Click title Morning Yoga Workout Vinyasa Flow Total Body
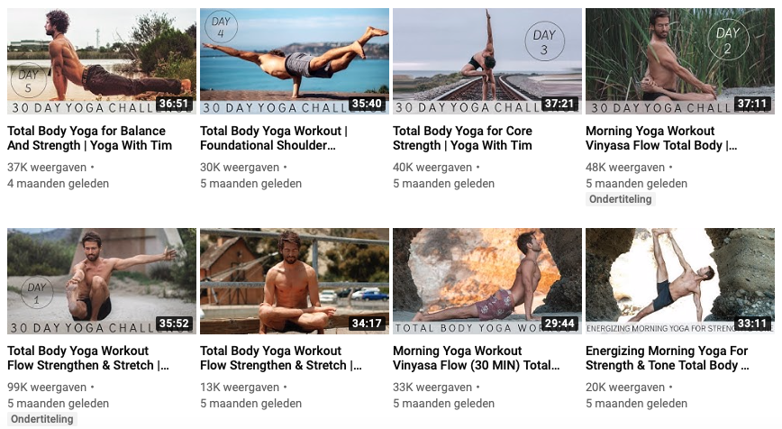The height and width of the screenshot is (429, 782). pos(661,138)
